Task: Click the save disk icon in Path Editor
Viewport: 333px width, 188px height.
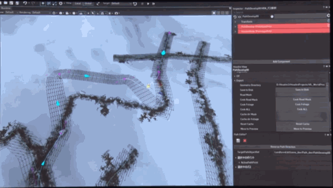Action: [x=238, y=140]
